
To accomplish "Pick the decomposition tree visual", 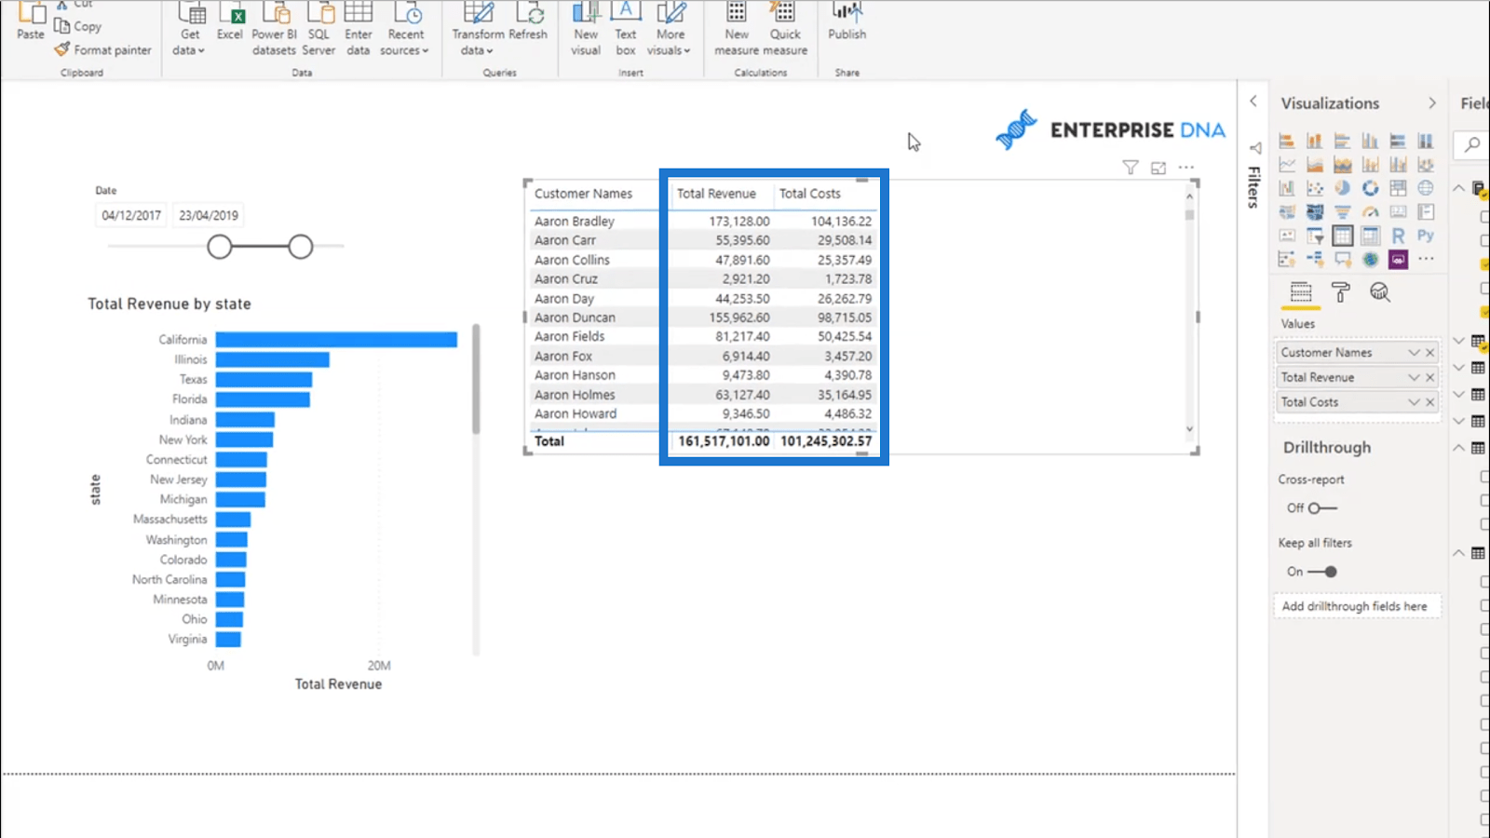I will 1314,259.
